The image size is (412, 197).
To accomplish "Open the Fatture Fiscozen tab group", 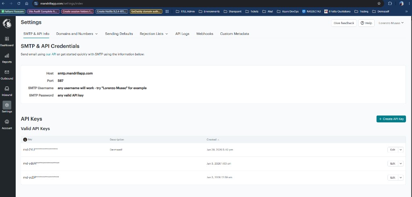I will pos(13,11).
